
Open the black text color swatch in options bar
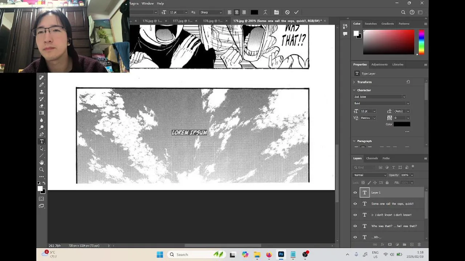point(254,12)
